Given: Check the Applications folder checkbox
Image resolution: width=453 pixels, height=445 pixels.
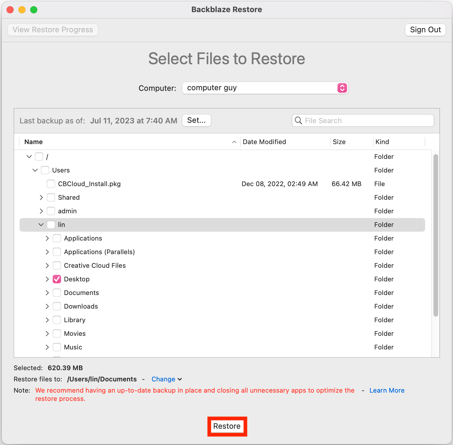Looking at the screenshot, I should coord(57,238).
